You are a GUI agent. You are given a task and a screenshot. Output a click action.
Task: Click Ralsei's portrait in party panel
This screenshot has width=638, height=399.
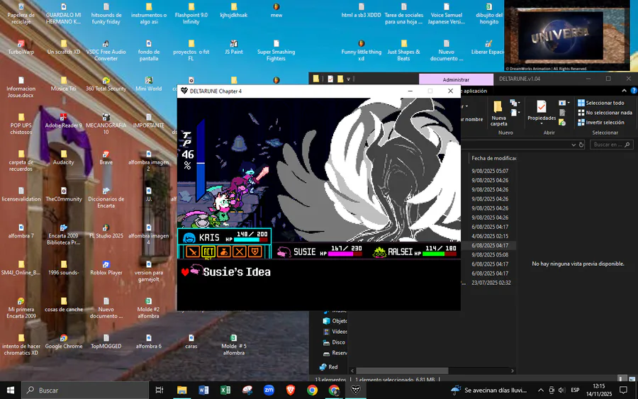click(x=379, y=252)
